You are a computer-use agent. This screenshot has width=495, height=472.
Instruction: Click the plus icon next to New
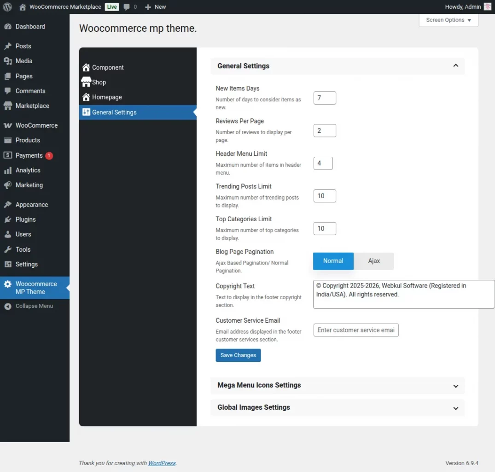(148, 7)
